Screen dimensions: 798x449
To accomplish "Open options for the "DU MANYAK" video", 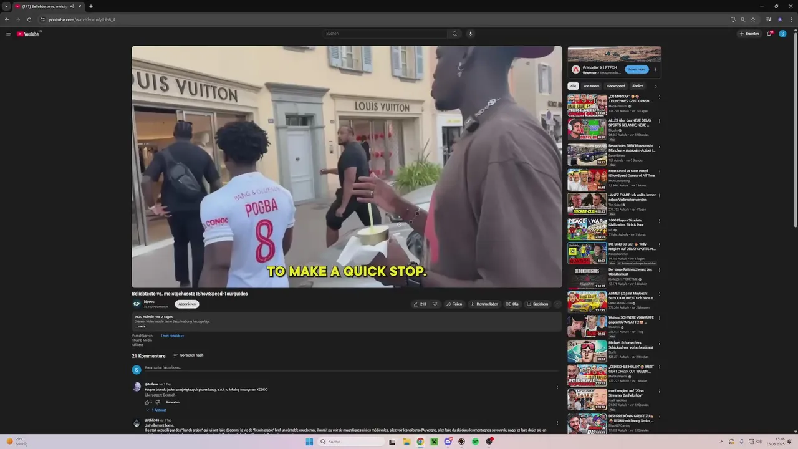I will [x=659, y=97].
